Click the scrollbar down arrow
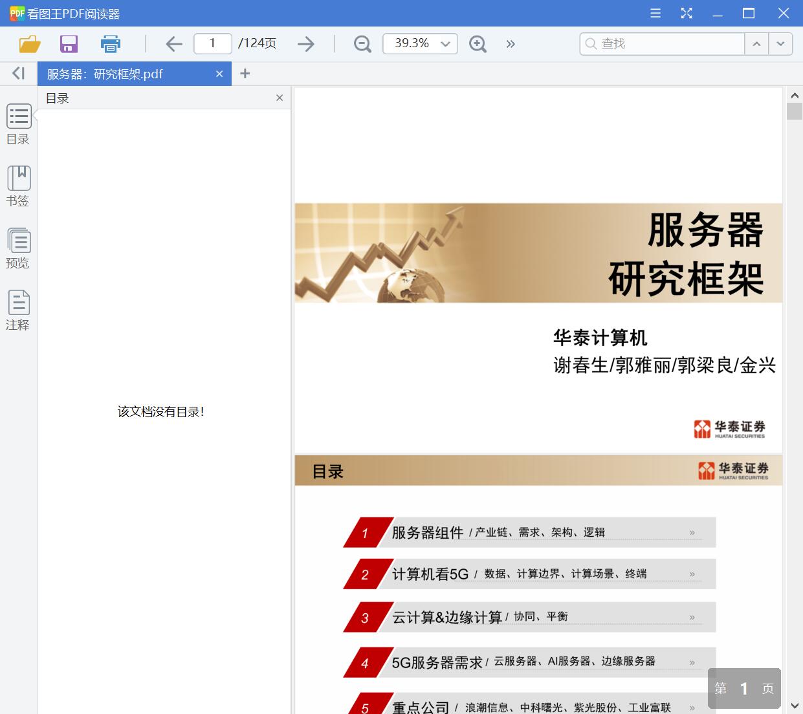This screenshot has width=803, height=714. point(795,705)
